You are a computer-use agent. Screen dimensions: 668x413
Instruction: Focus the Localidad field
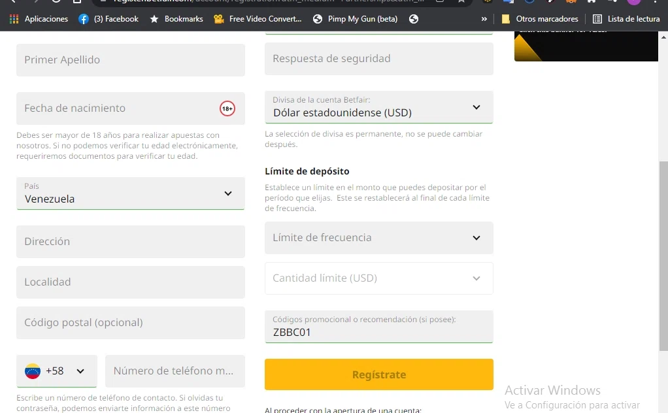point(131,282)
